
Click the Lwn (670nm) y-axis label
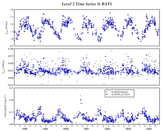[x=4, y=67]
